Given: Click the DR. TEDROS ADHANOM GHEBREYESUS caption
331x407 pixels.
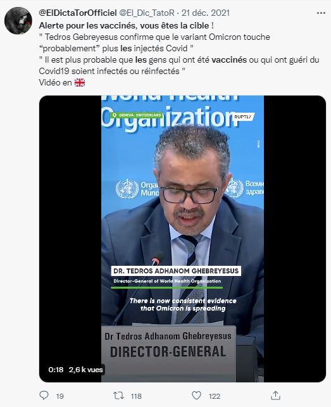Looking at the screenshot, I should pyautogui.click(x=176, y=271).
